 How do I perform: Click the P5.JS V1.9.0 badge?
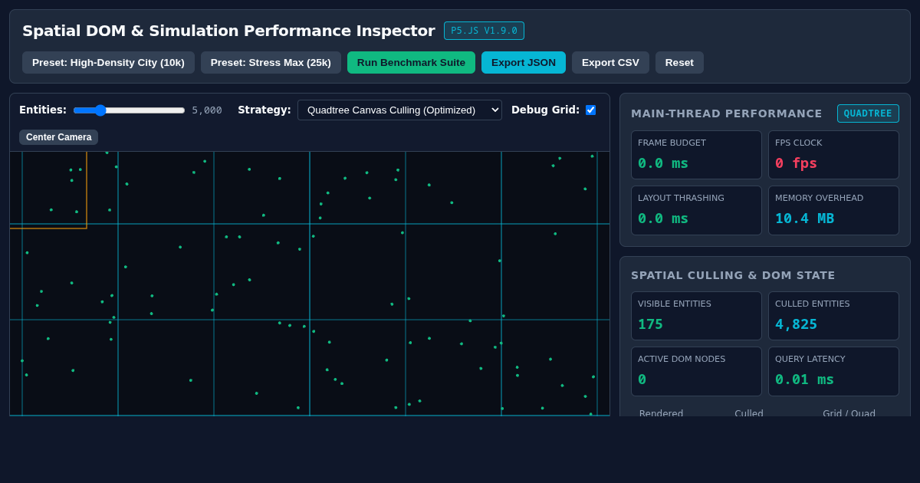pos(484,31)
